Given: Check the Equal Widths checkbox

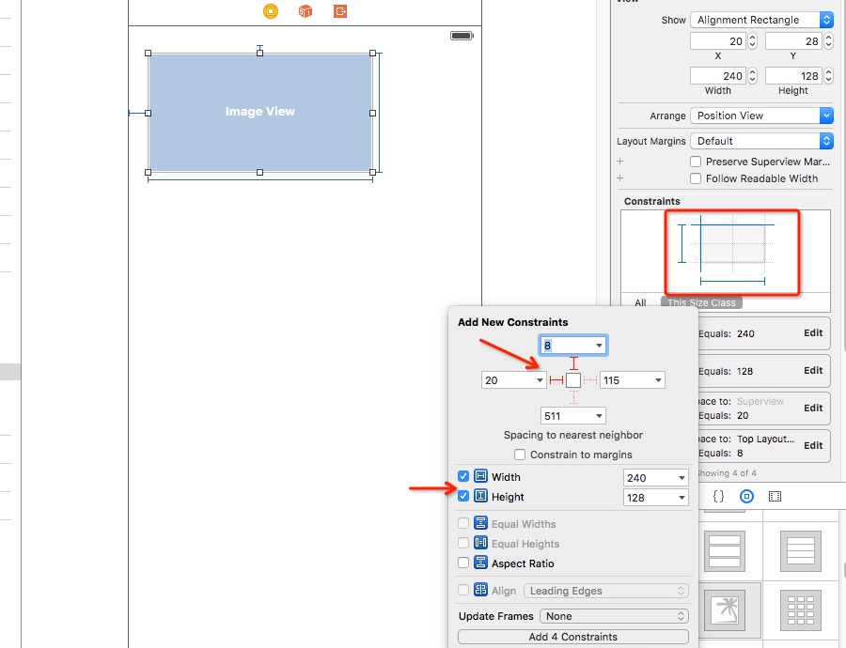Looking at the screenshot, I should (x=462, y=523).
